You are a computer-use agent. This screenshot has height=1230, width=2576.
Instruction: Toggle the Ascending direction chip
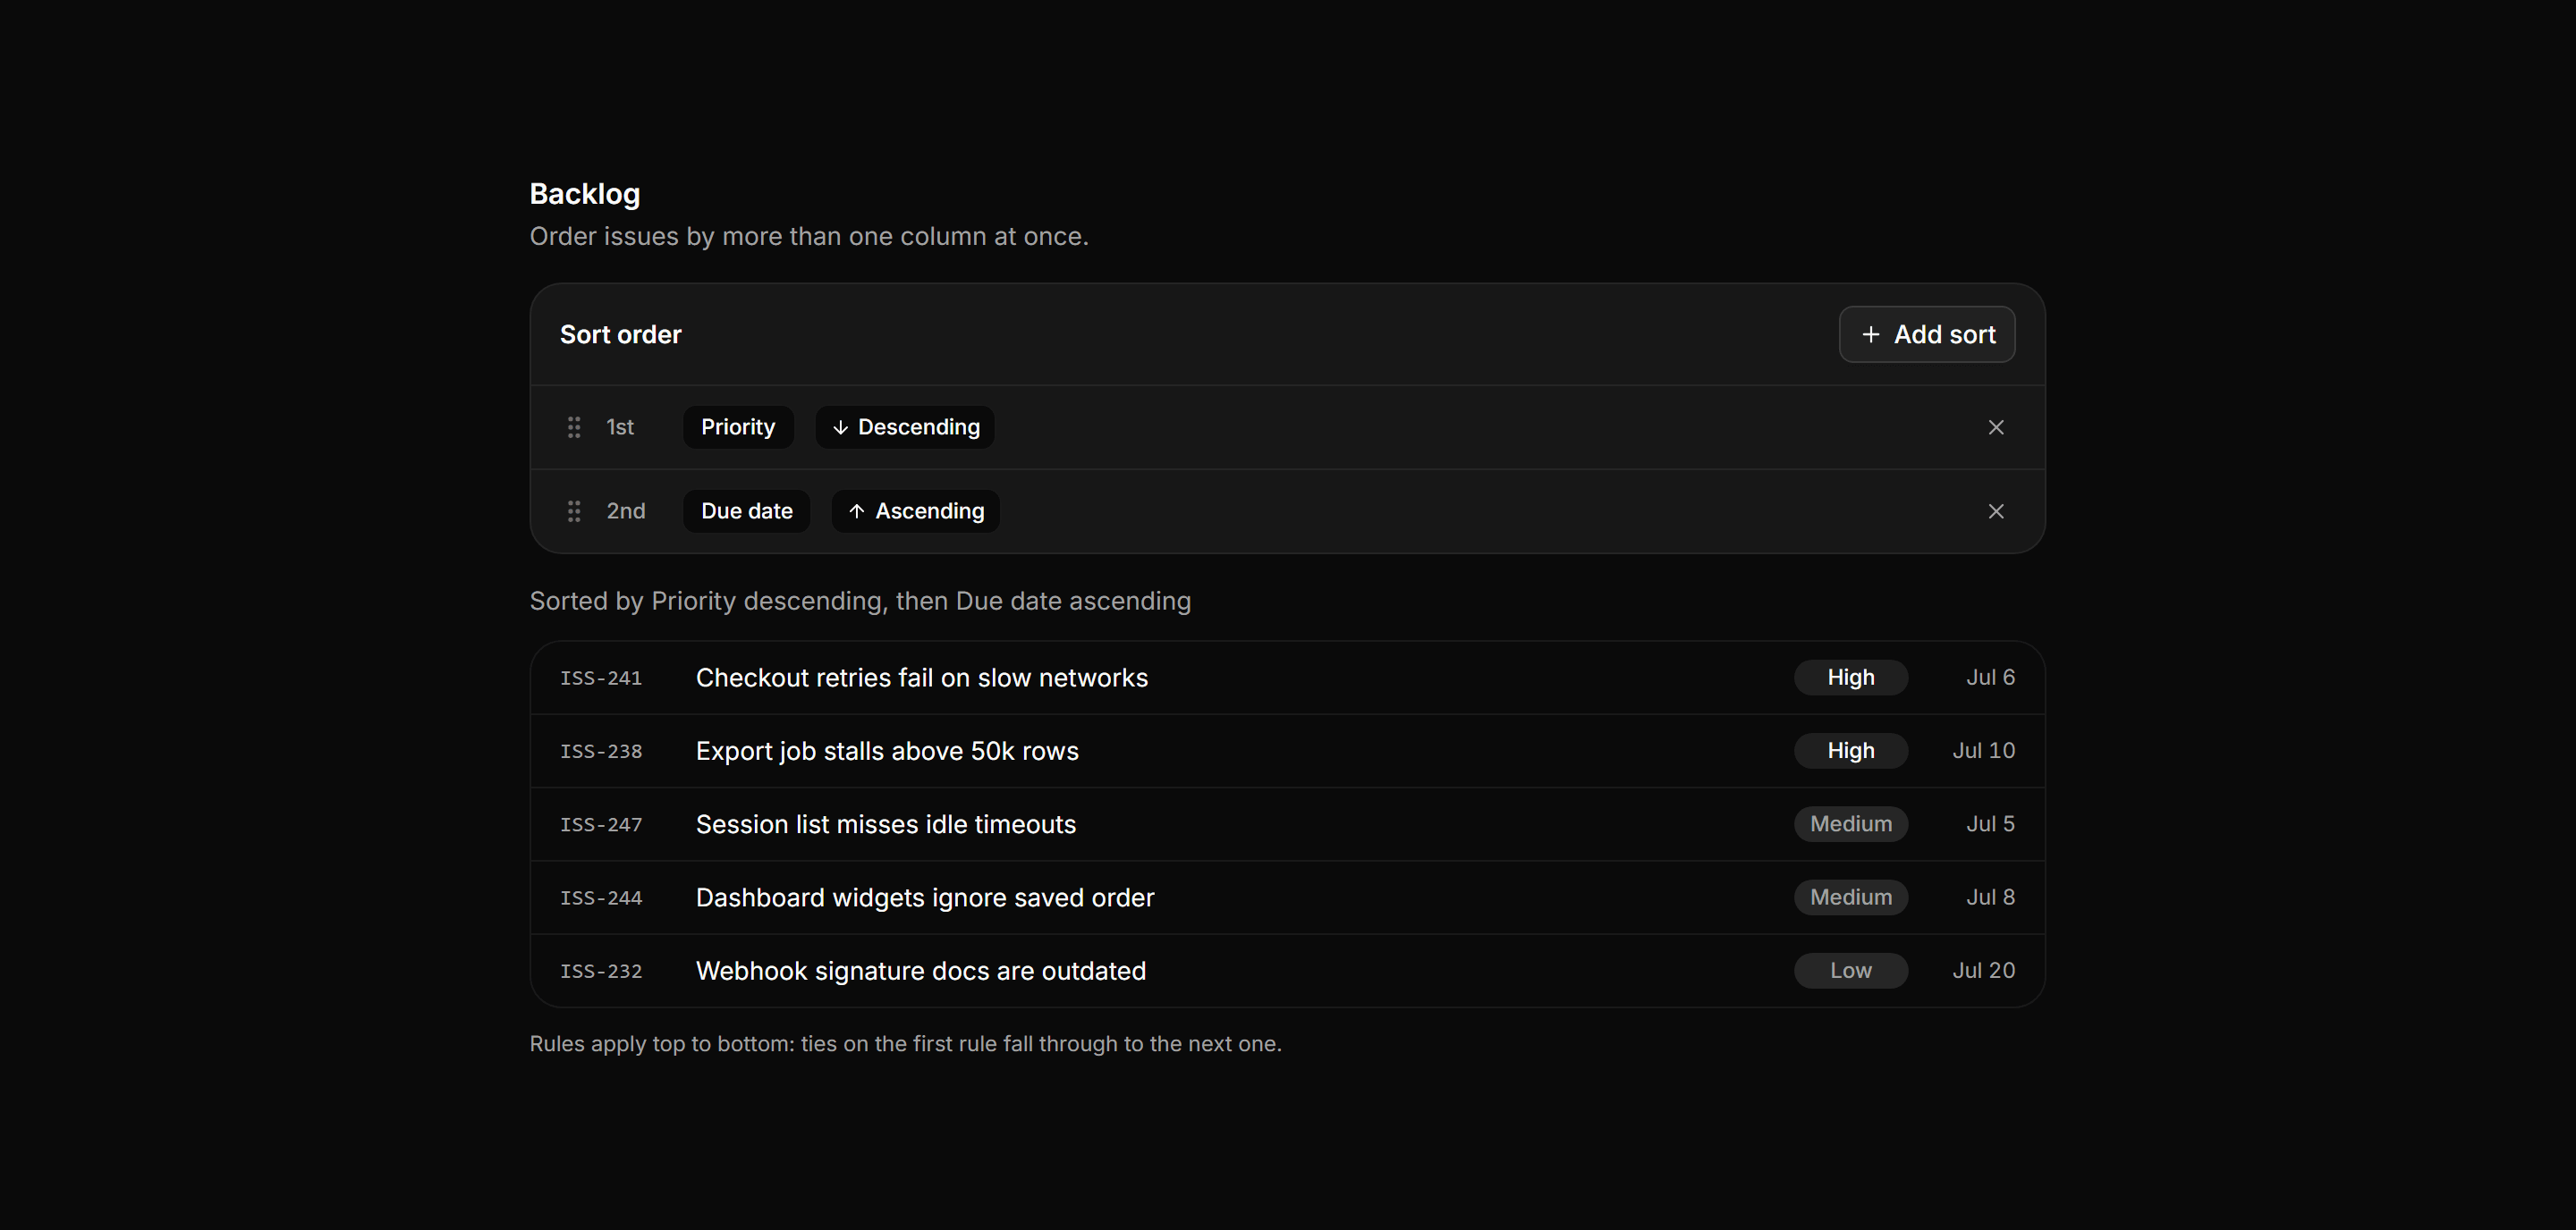916,511
